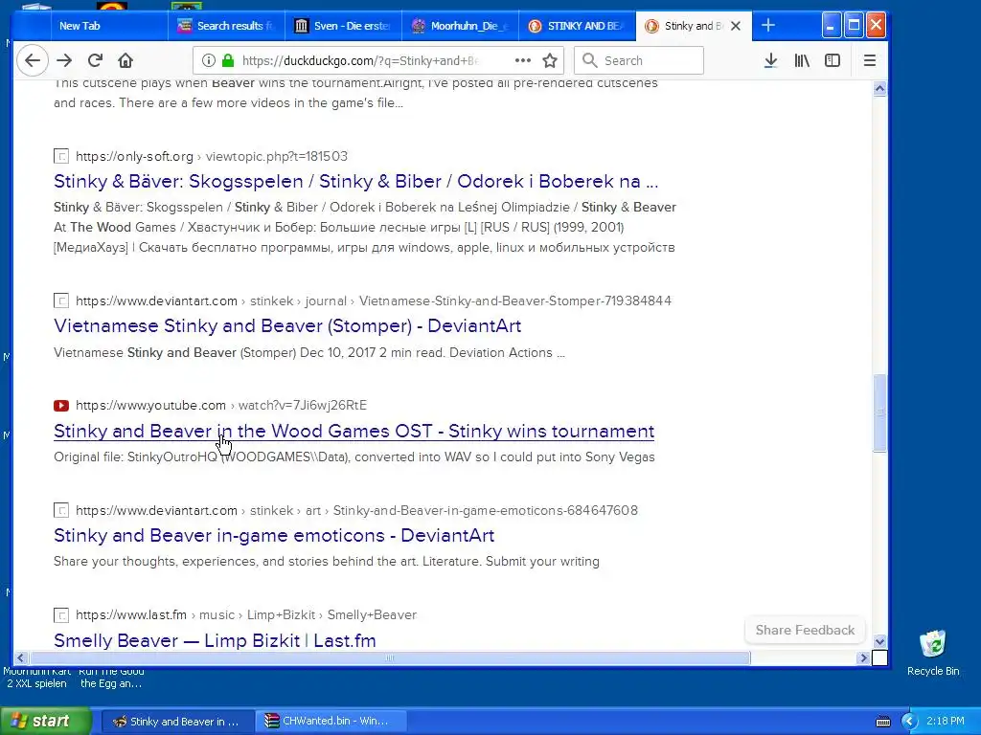Click the only-soft.org URL text
This screenshot has width=981, height=735.
coord(212,156)
